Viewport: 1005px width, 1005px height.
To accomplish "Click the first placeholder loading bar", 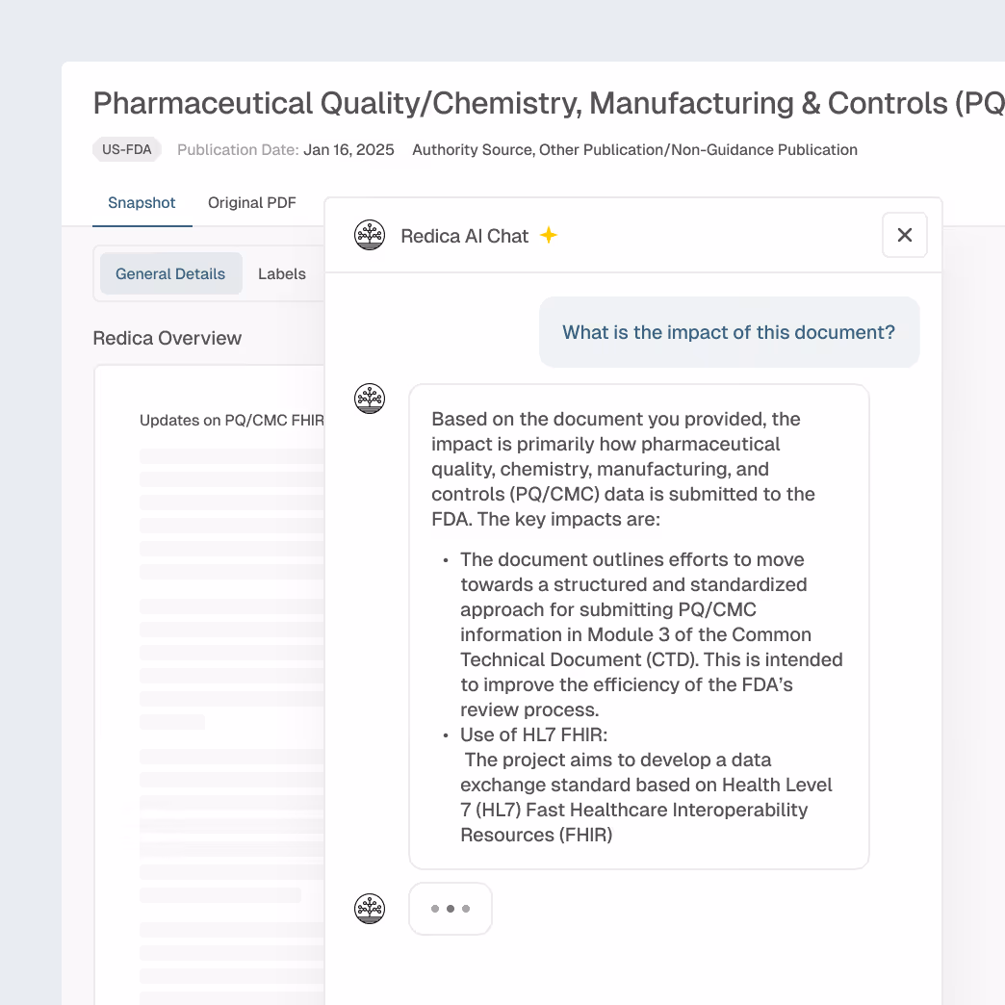I will point(231,455).
